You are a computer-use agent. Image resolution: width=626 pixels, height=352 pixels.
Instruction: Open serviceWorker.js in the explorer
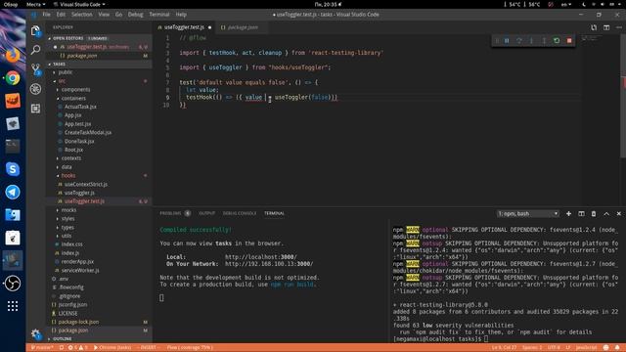click(80, 270)
